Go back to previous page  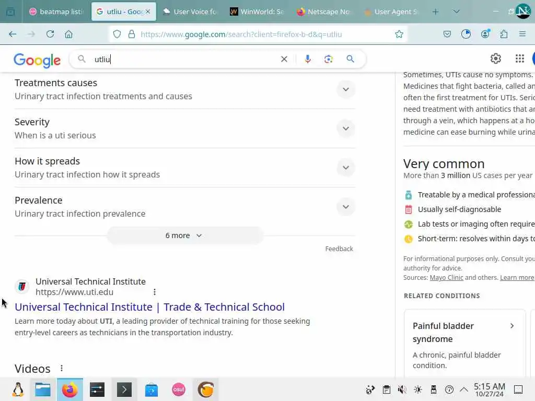tap(13, 34)
